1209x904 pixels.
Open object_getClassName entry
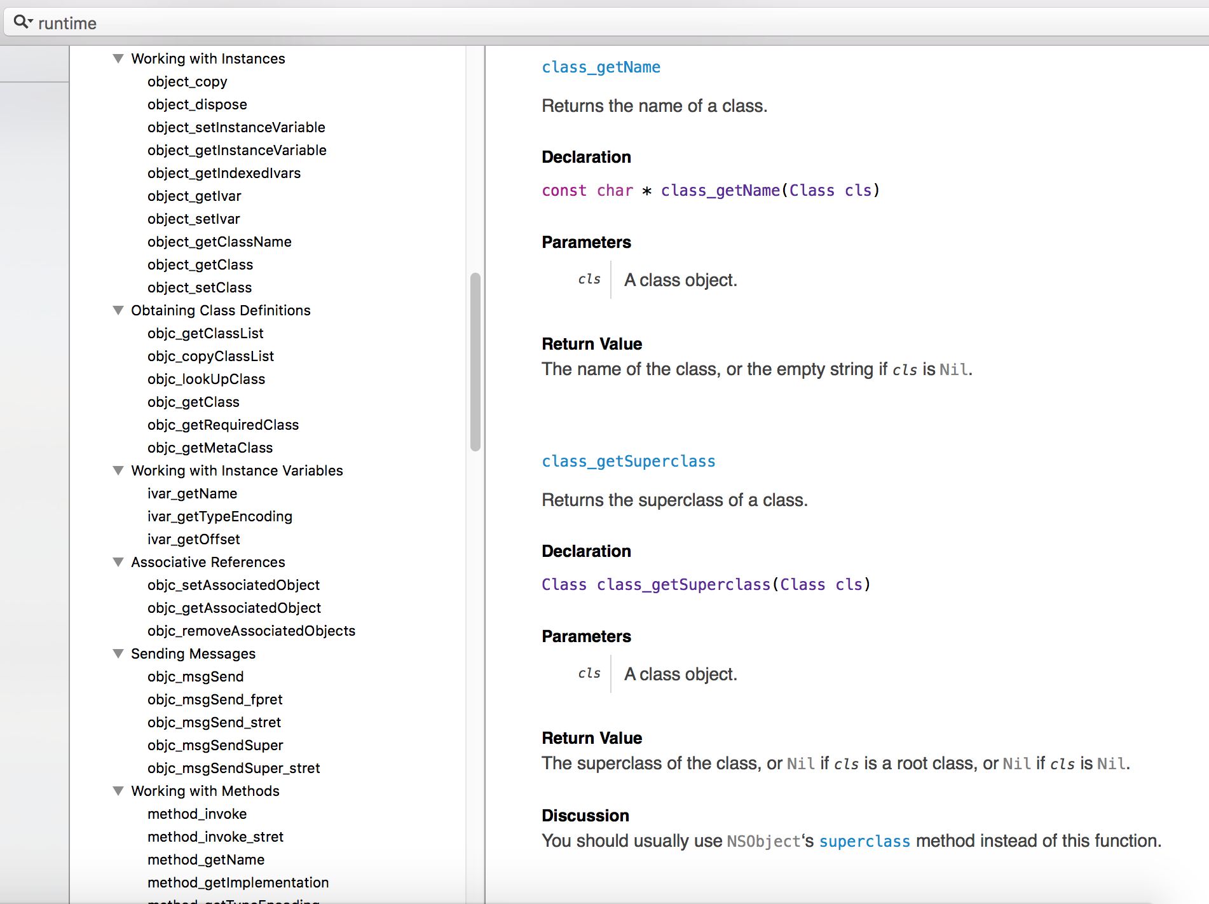[x=219, y=242]
